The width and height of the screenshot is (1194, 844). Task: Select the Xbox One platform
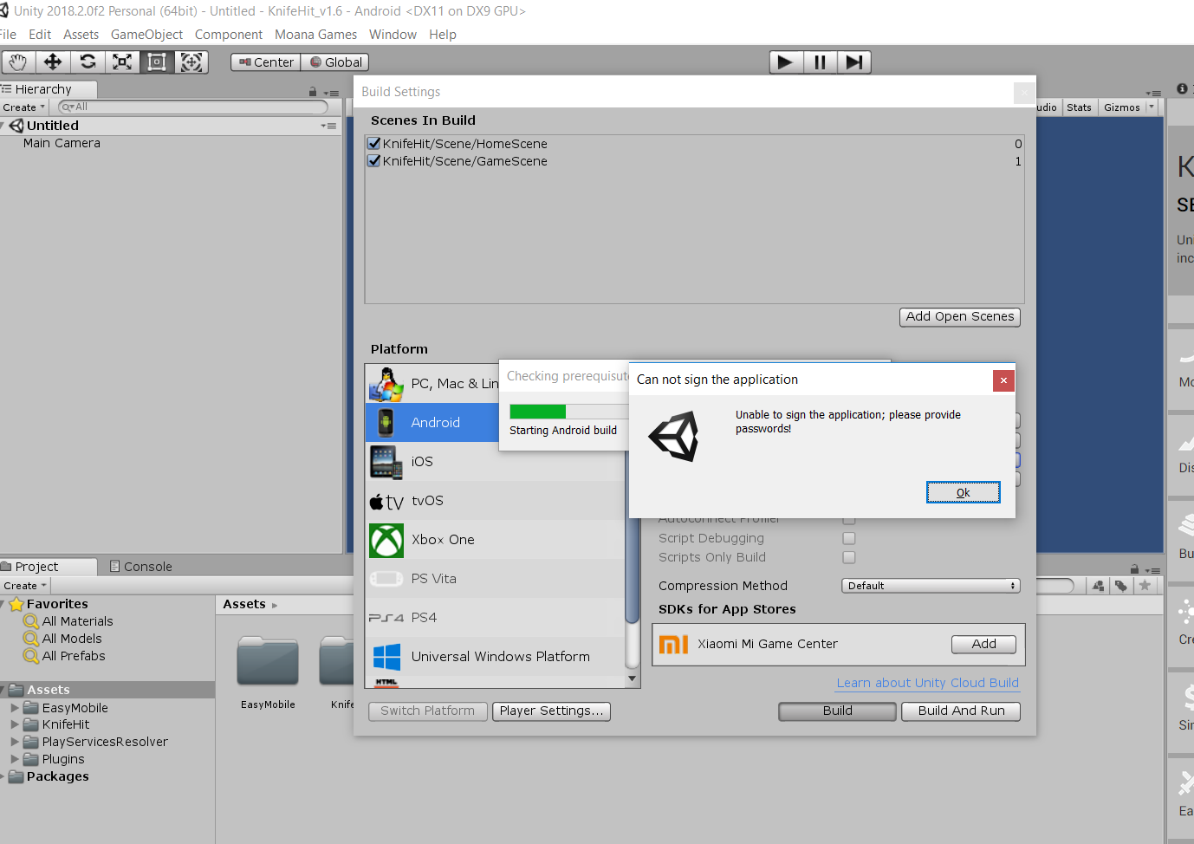coord(443,540)
